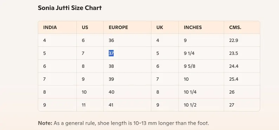Click the bold Note: label
279x130 pixels.
click(x=45, y=123)
